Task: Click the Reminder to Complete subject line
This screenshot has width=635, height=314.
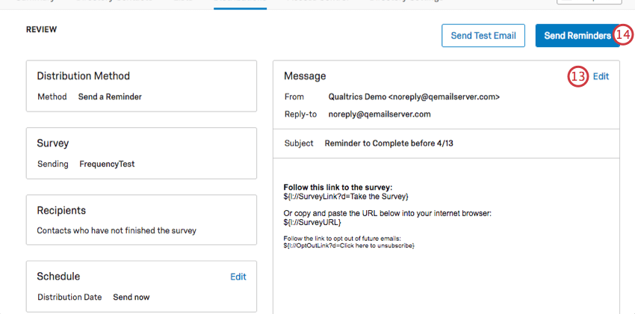Action: [x=388, y=144]
